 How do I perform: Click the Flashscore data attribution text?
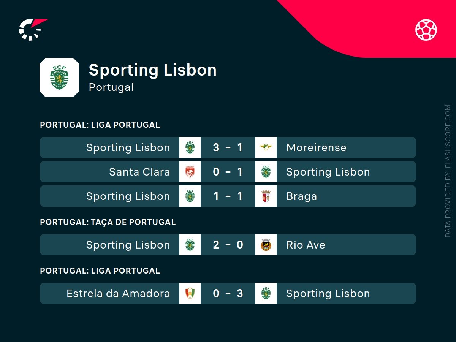[x=448, y=171]
